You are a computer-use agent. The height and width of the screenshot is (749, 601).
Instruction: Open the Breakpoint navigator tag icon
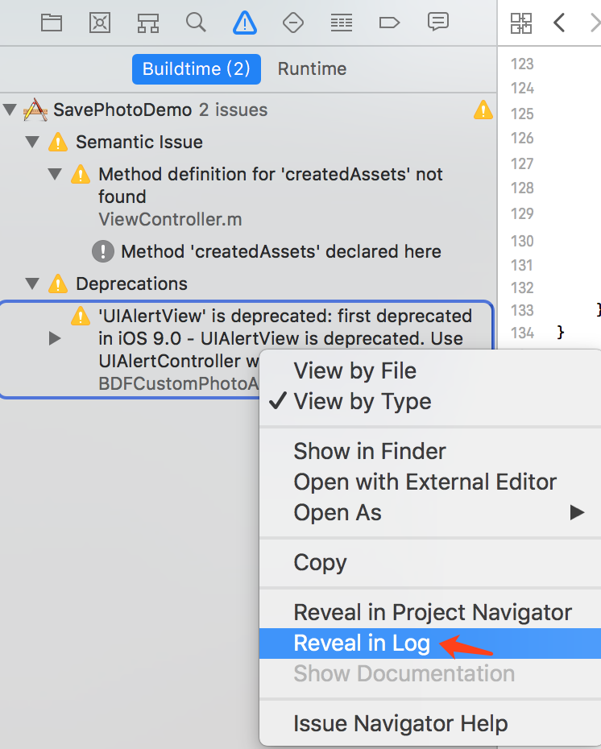[x=389, y=23]
